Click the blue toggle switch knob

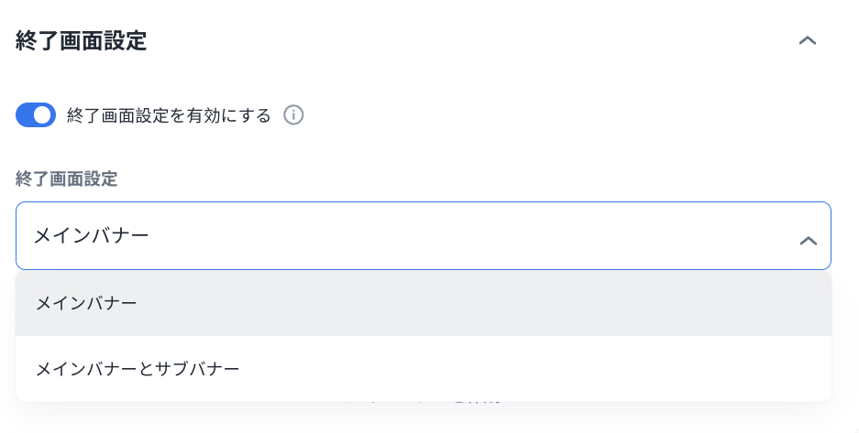[43, 115]
